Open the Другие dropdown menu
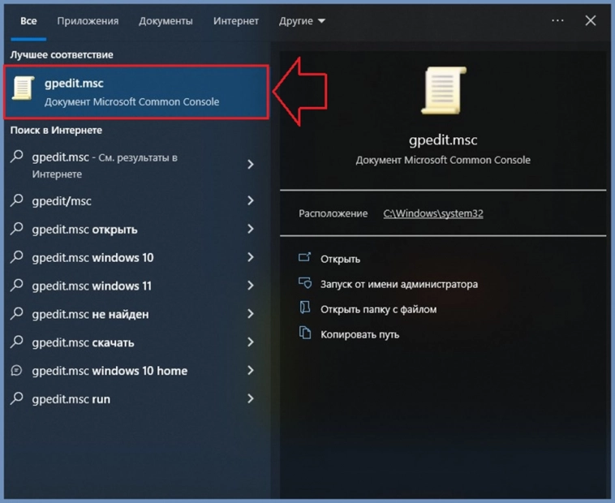The height and width of the screenshot is (503, 615). [302, 21]
